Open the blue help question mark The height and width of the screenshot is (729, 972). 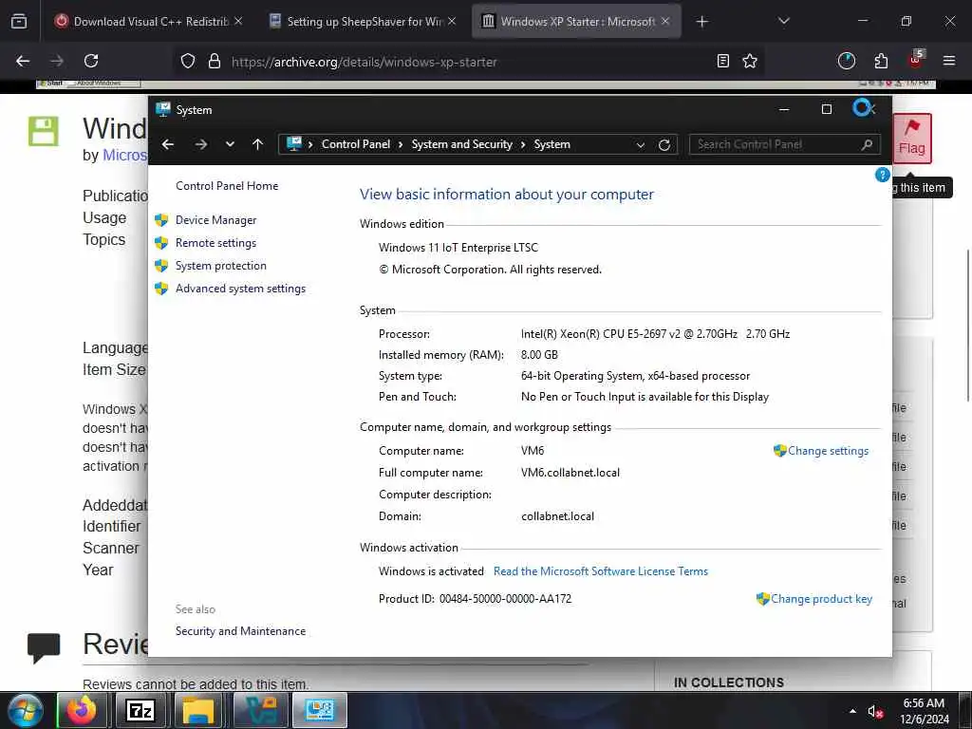(x=882, y=175)
